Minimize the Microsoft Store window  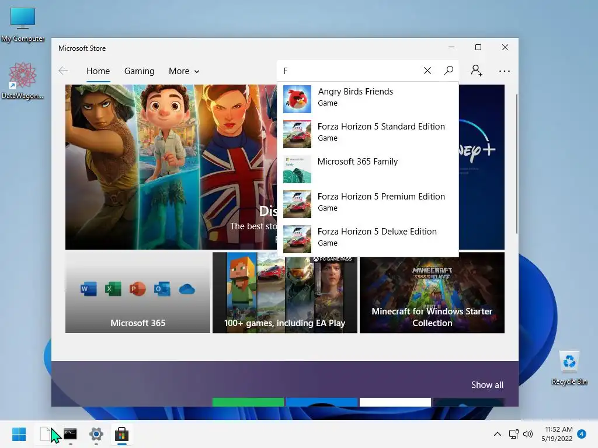coord(451,47)
